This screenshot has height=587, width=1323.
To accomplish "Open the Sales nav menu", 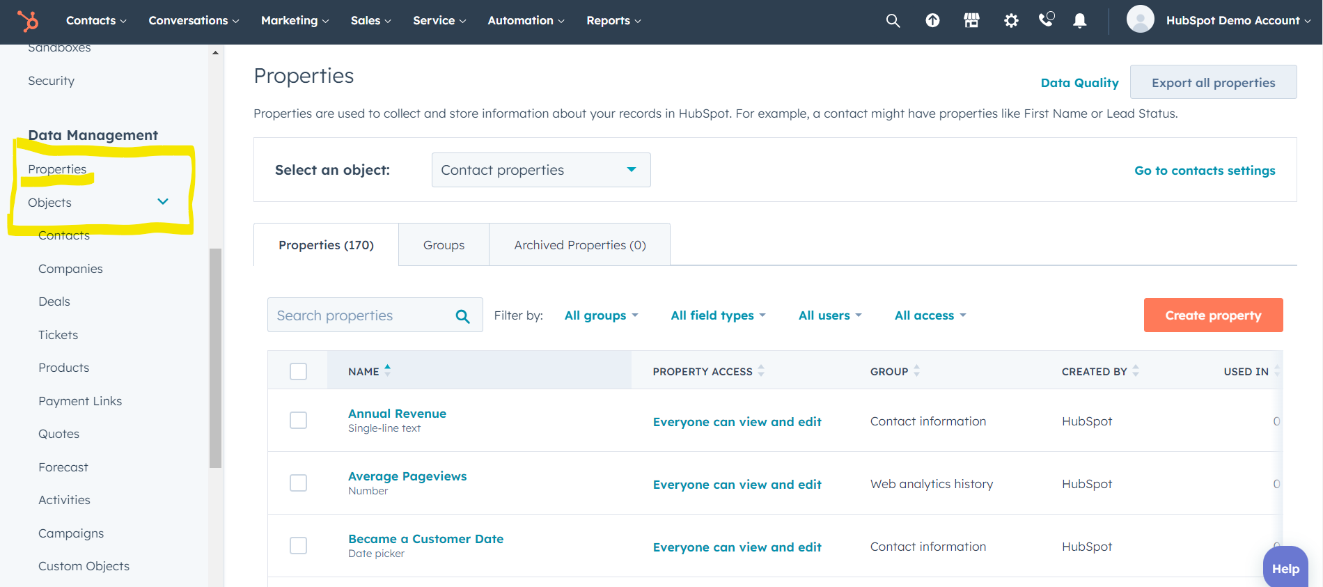I will point(370,21).
